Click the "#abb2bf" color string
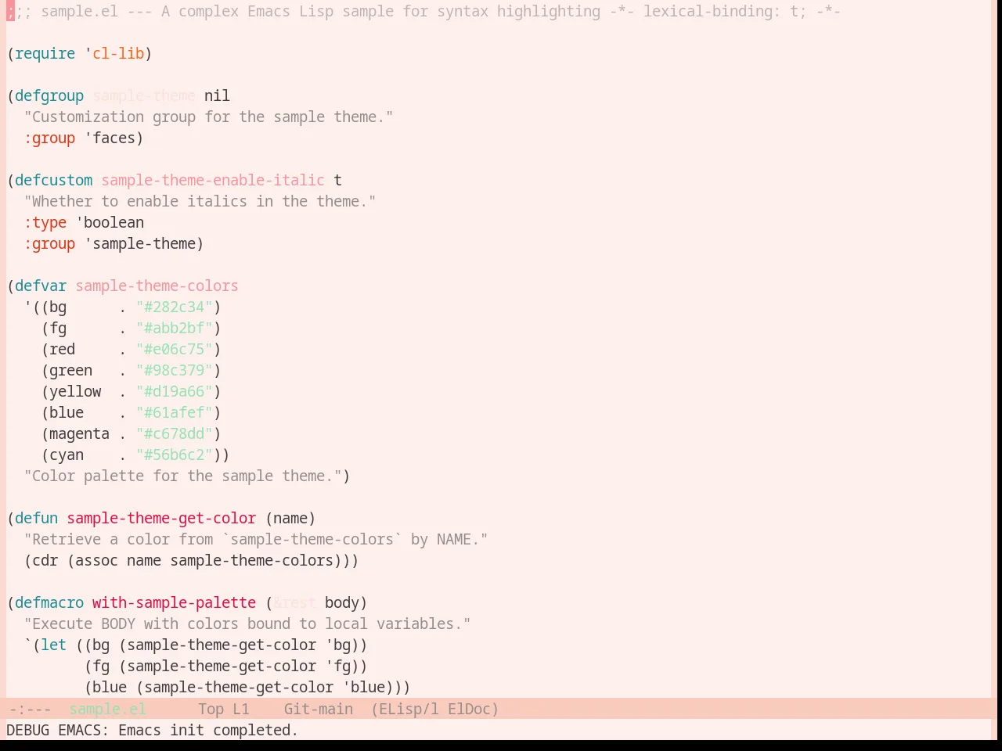Screen dimensions: 1002x751 [x=174, y=328]
